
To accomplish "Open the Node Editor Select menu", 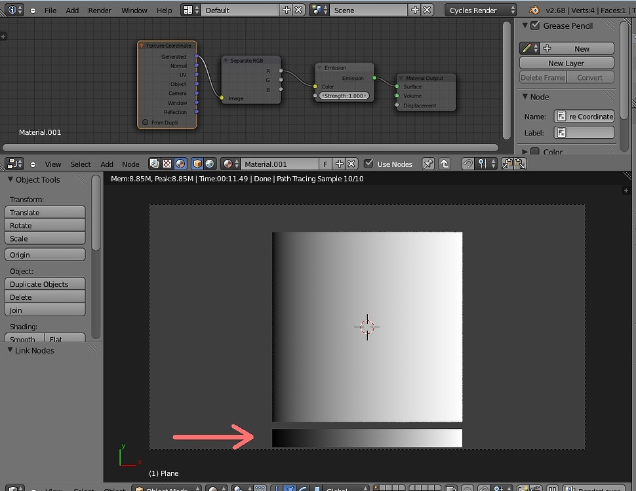I will pos(80,164).
